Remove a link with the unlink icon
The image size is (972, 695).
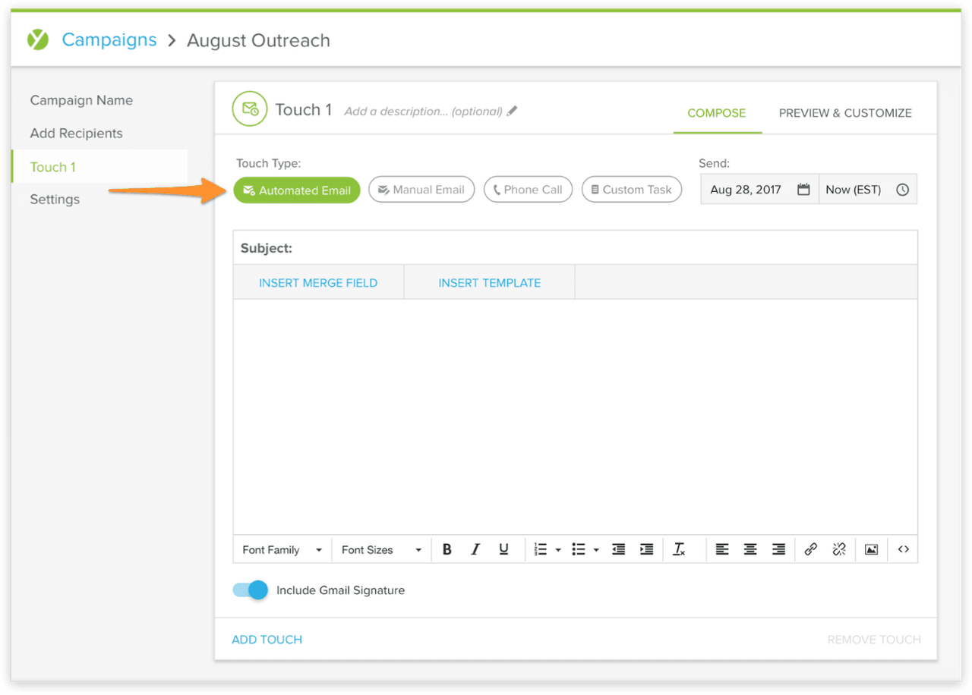[x=839, y=549]
